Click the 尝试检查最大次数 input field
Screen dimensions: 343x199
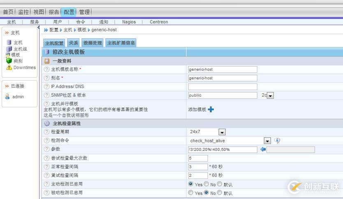click(x=198, y=158)
